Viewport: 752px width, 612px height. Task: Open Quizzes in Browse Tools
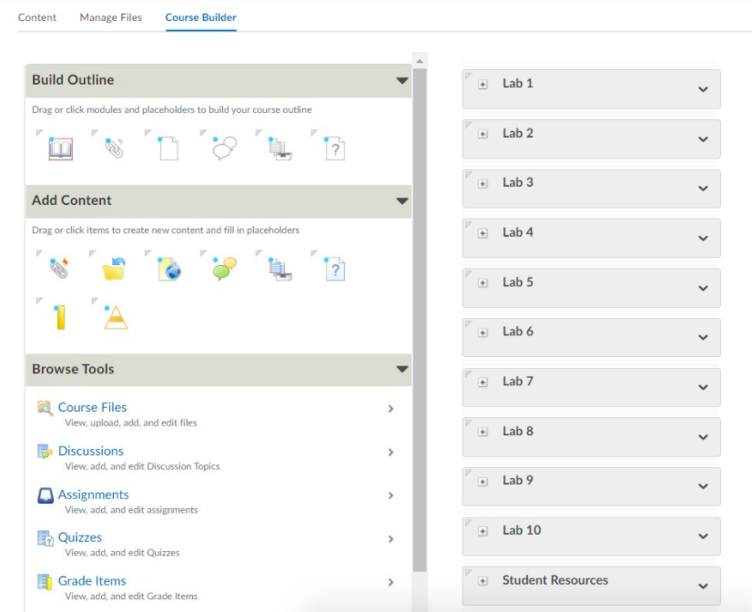[79, 537]
